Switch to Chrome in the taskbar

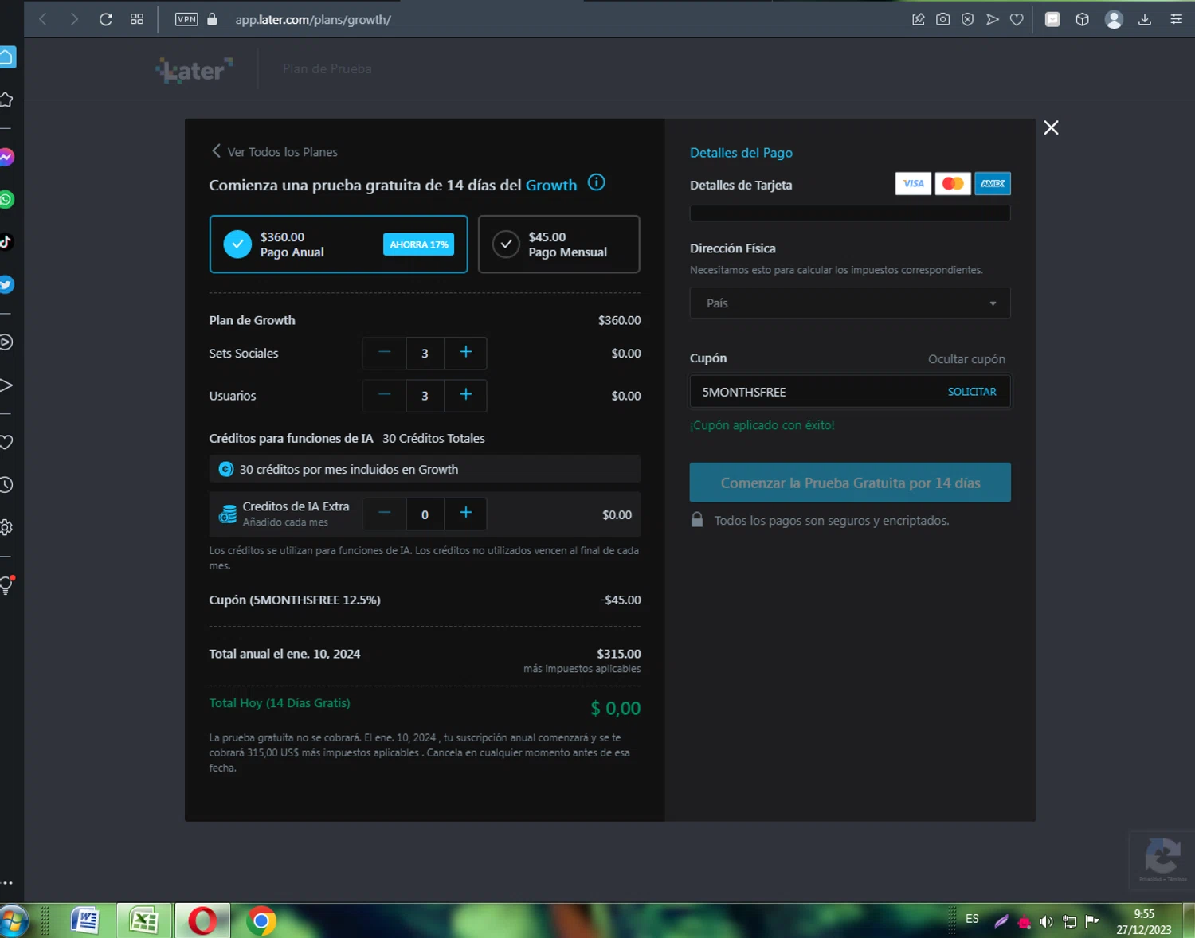(261, 921)
